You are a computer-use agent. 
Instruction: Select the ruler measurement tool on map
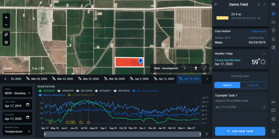(x=6, y=35)
